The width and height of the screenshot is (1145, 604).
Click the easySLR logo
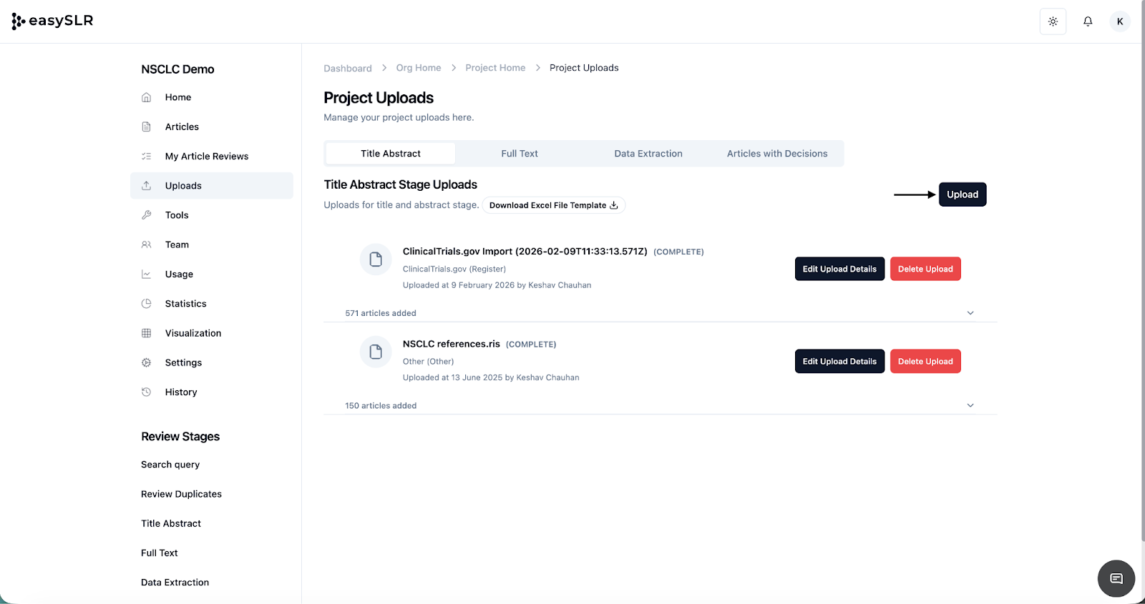(53, 21)
